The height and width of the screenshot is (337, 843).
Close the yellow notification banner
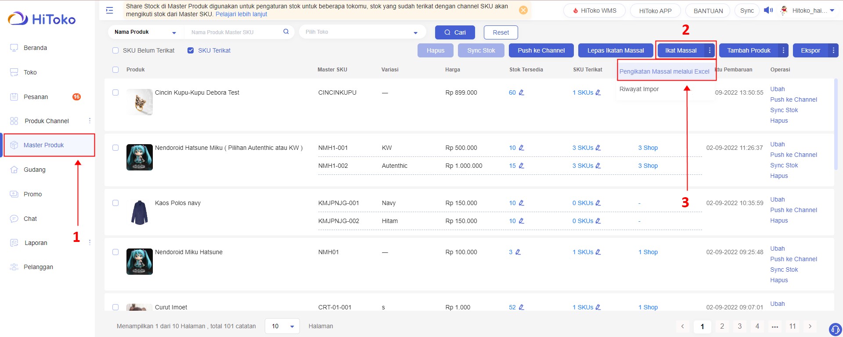(x=523, y=10)
